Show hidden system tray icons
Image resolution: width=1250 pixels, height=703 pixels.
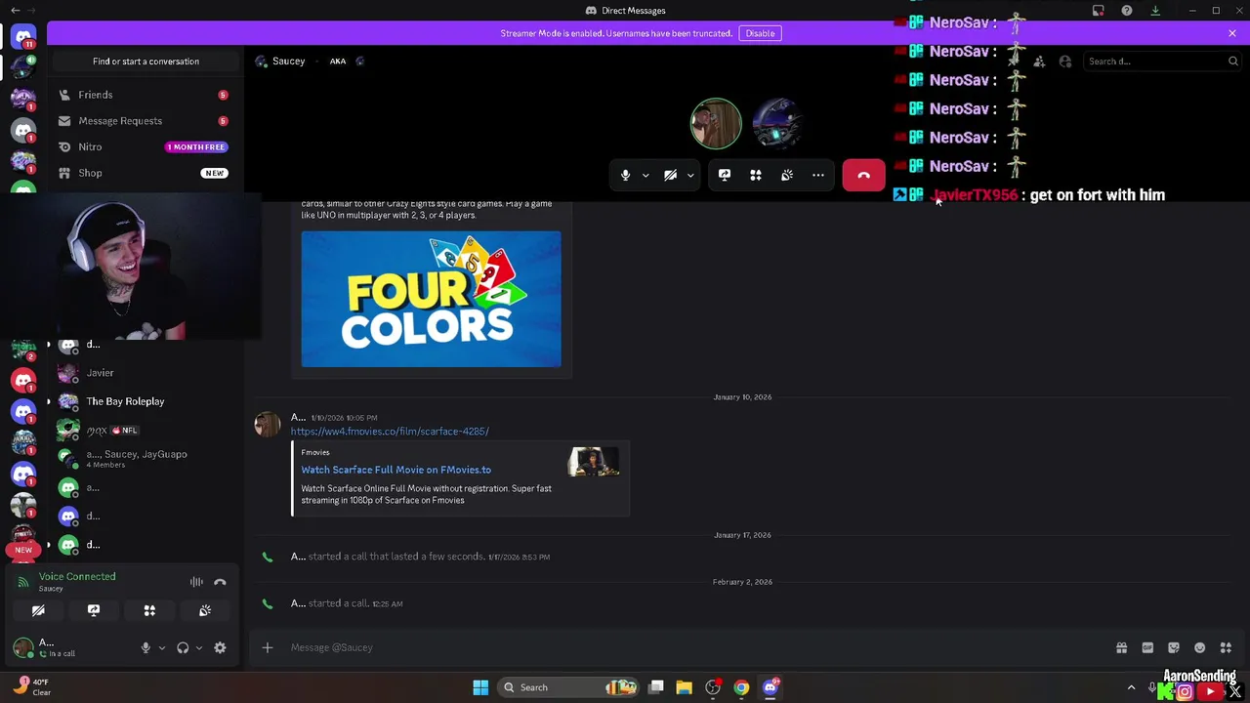pyautogui.click(x=1131, y=687)
